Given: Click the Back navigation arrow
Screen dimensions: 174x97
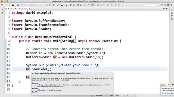Looking at the screenshot, I should tap(119, 5).
